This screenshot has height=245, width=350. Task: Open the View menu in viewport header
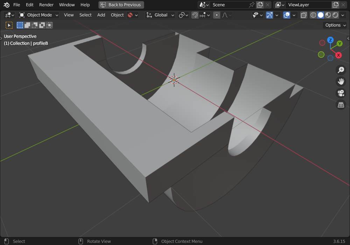tap(69, 15)
